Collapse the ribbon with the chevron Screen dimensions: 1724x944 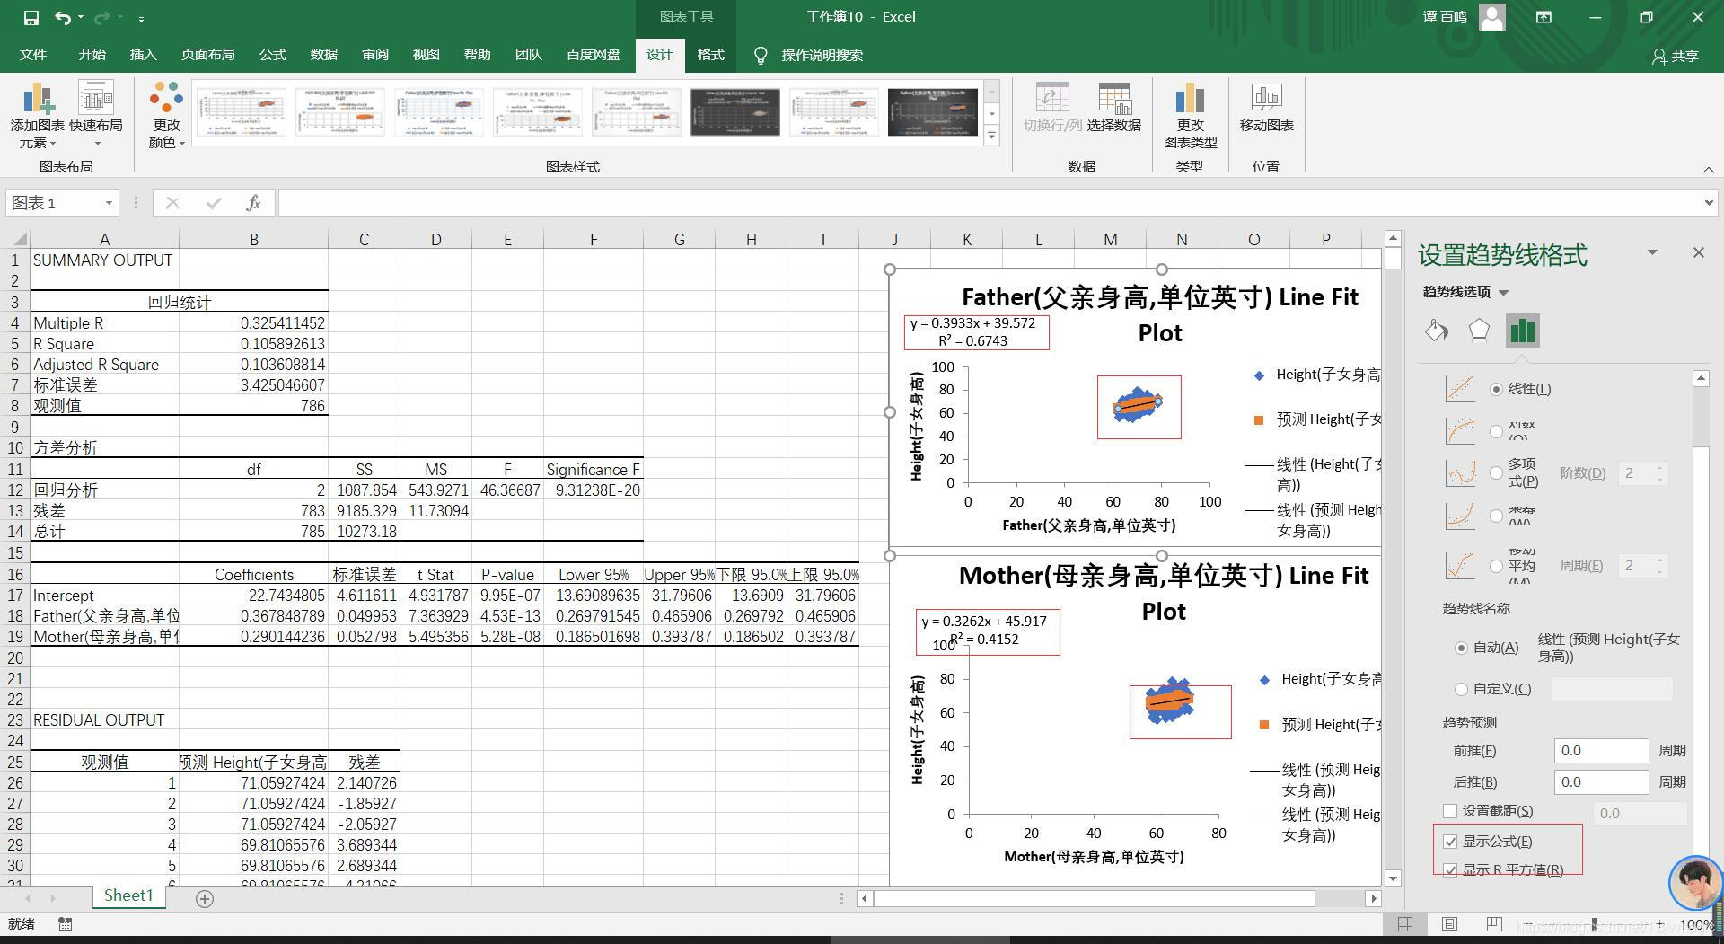pos(1708,169)
